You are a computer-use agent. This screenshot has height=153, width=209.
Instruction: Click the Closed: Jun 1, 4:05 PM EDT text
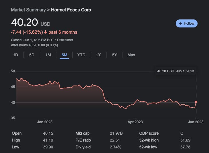tap(32, 40)
